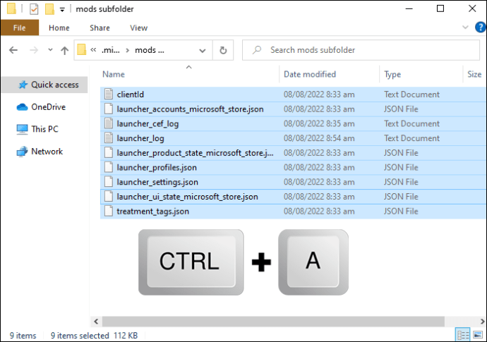The image size is (487, 342).
Task: Click the Properties icon in the quick access toolbar
Action: tap(34, 9)
